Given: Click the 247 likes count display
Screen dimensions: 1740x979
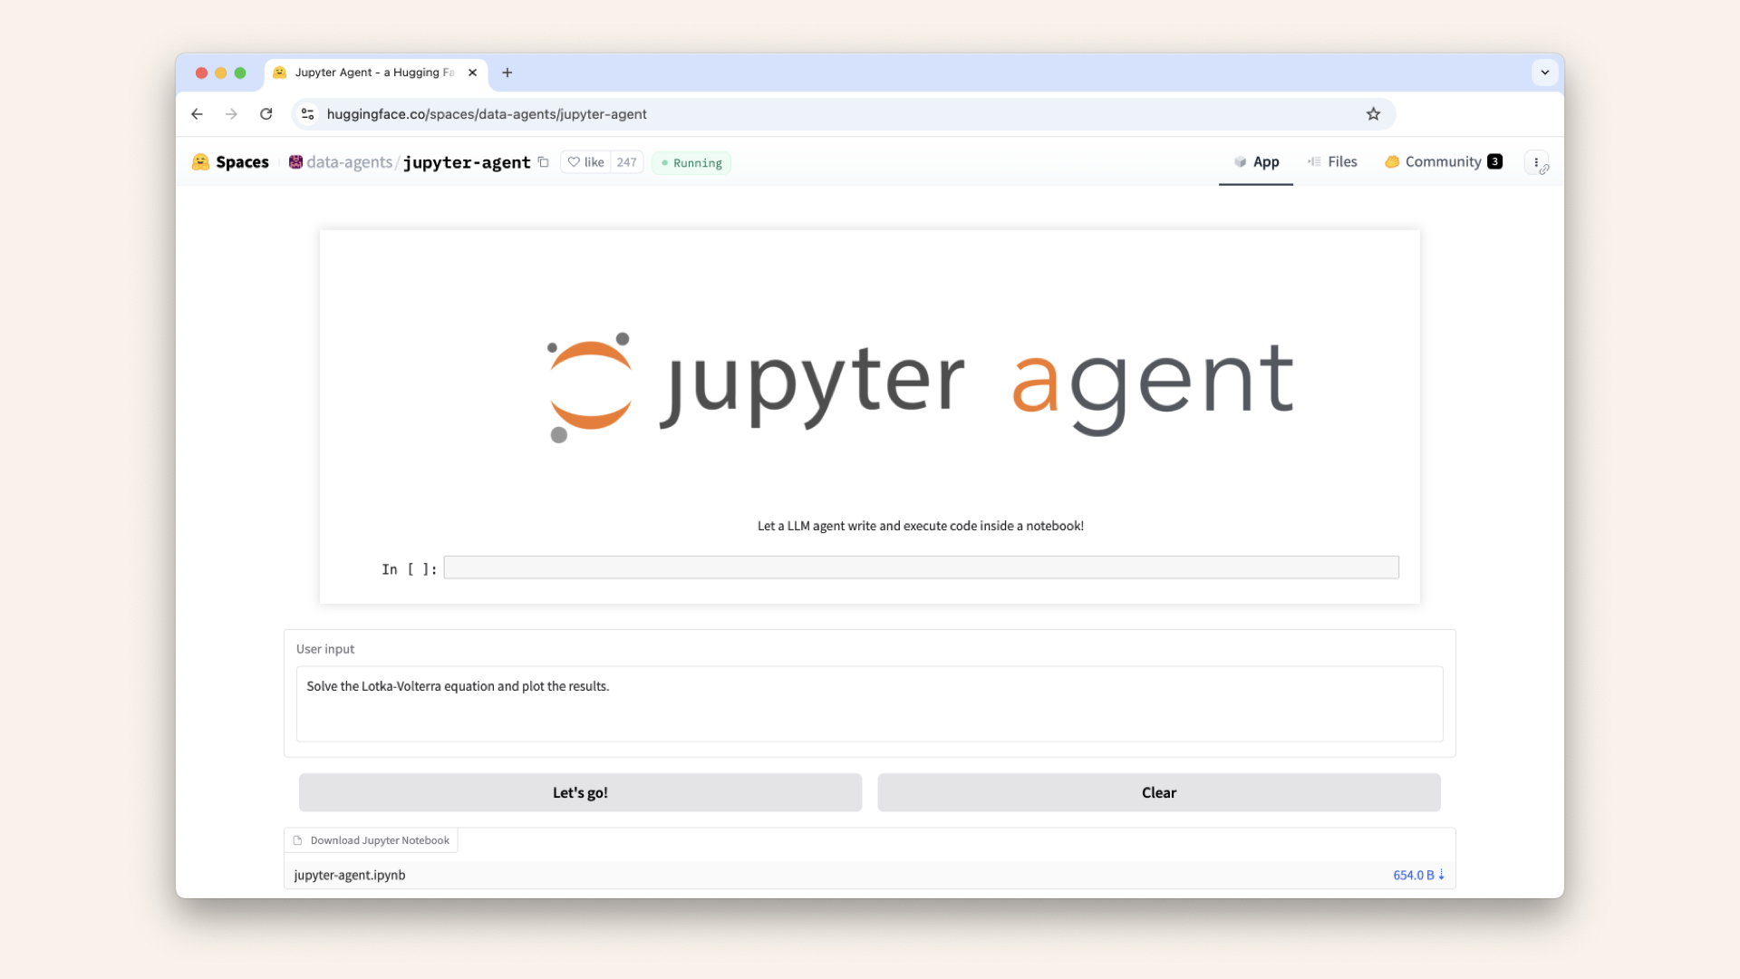Looking at the screenshot, I should tap(625, 161).
